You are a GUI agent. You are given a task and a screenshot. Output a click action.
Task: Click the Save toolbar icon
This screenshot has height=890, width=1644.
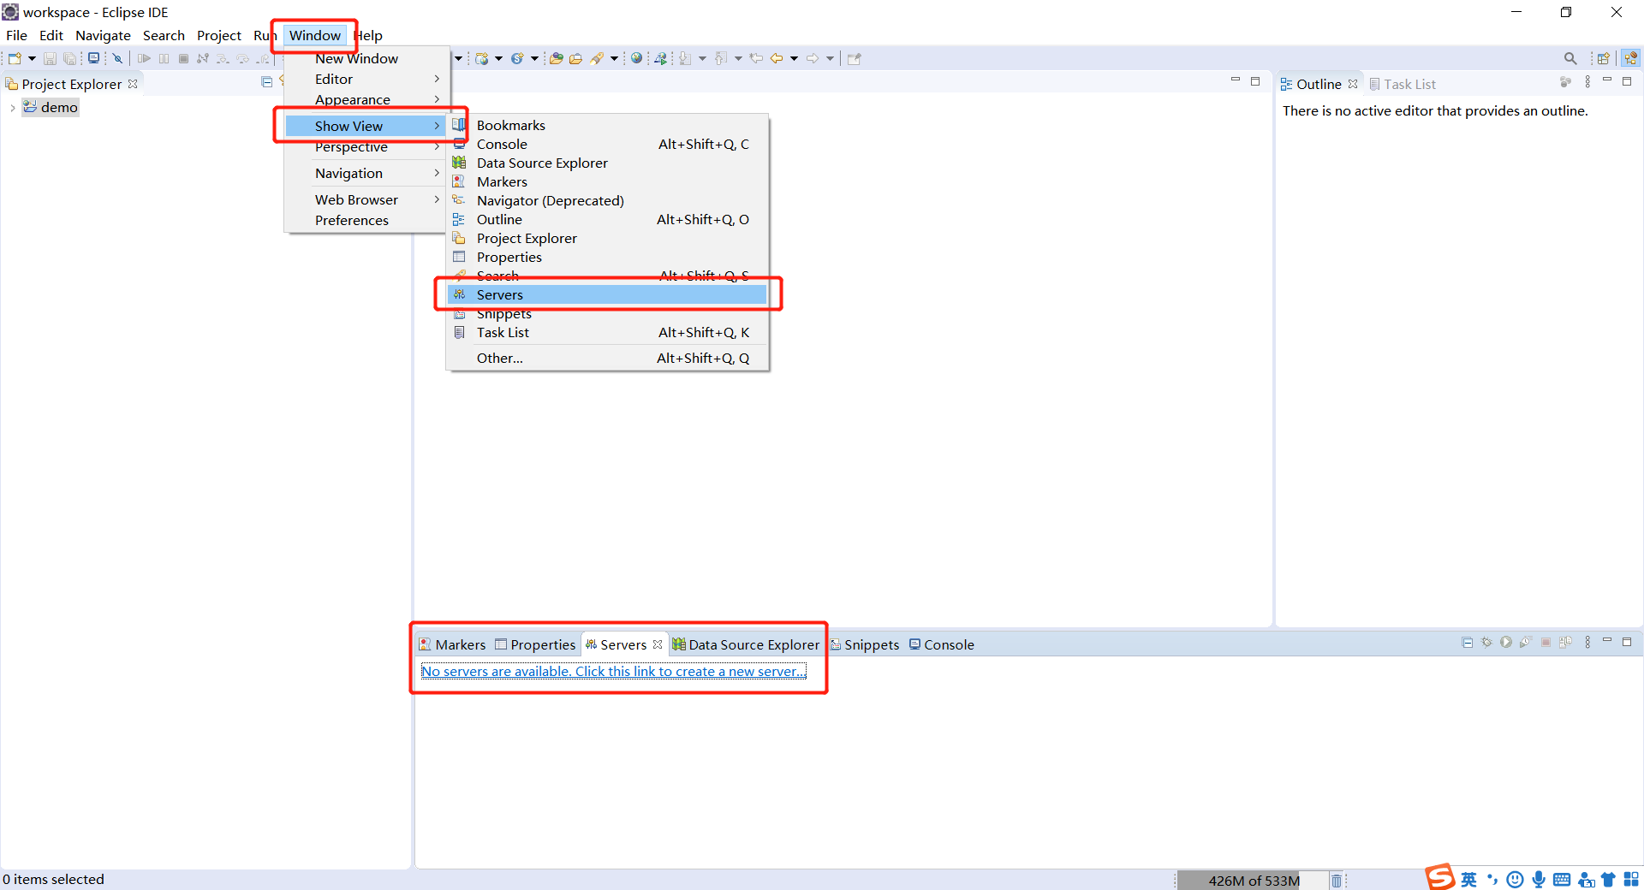(50, 58)
